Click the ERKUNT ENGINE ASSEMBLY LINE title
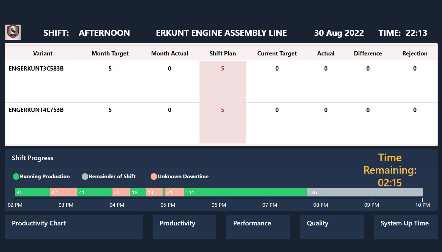Image resolution: width=442 pixels, height=252 pixels. point(221,33)
